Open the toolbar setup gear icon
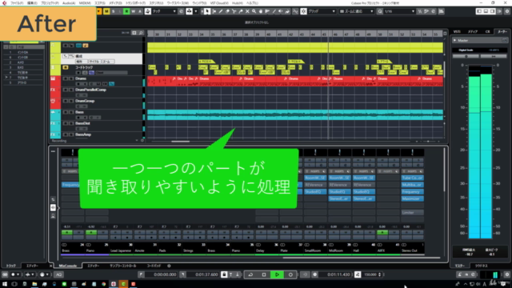512x288 pixels. pyautogui.click(x=507, y=11)
